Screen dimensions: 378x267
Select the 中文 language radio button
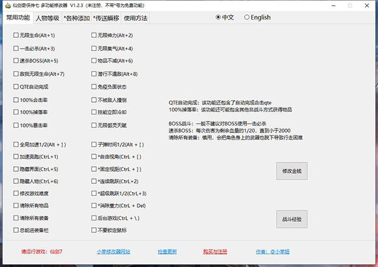point(218,18)
